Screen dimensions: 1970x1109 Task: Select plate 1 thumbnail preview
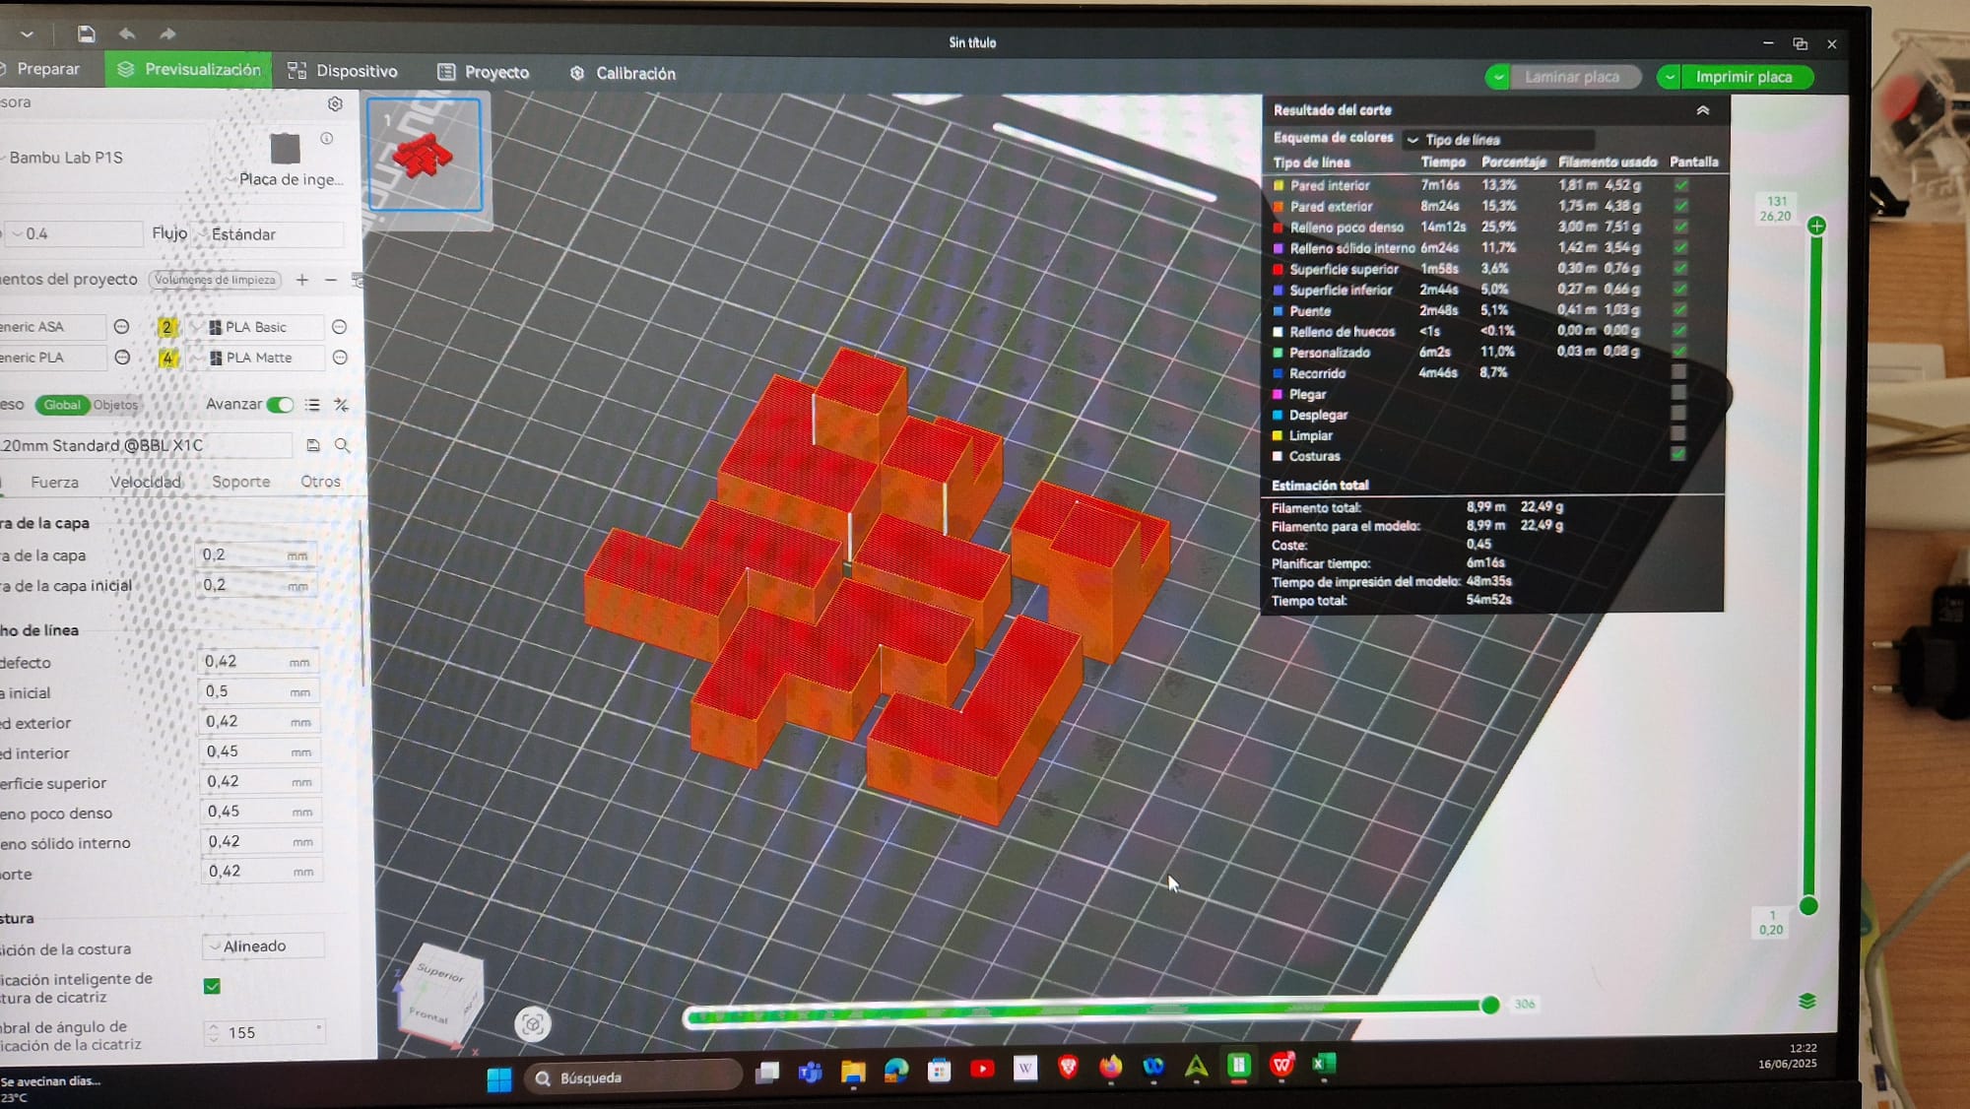pos(425,155)
